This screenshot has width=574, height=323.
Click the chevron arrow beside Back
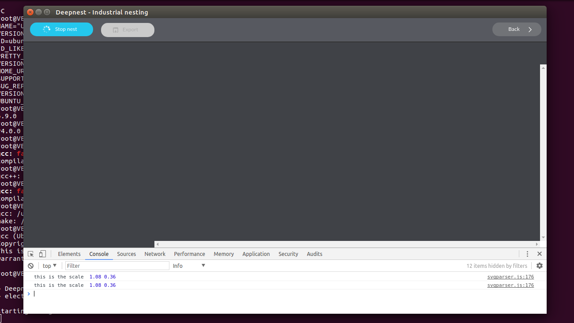(x=530, y=30)
